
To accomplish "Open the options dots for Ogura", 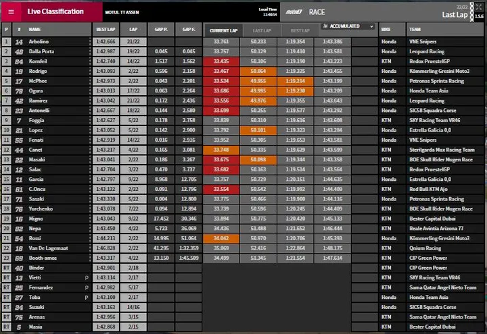I will pos(91,91).
